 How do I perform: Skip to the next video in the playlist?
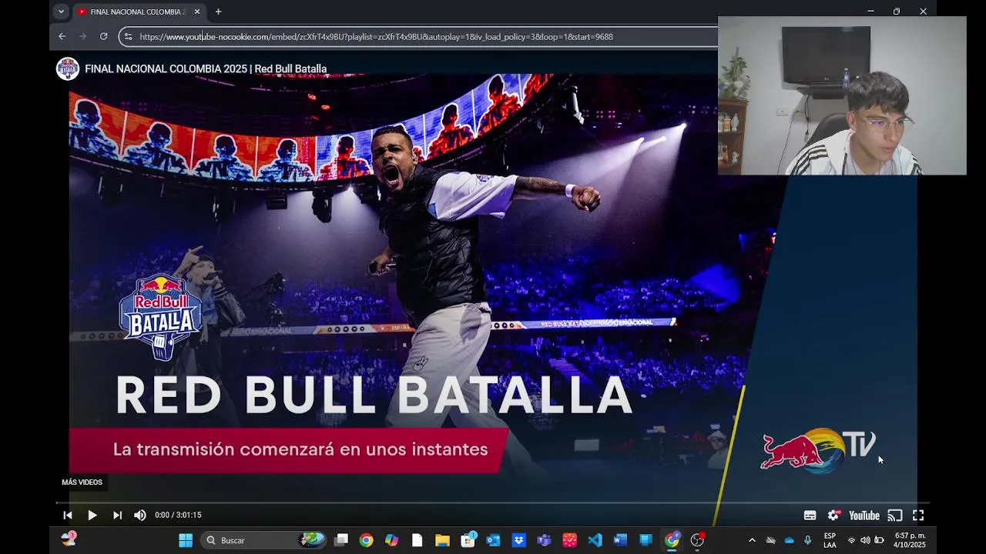click(x=117, y=516)
